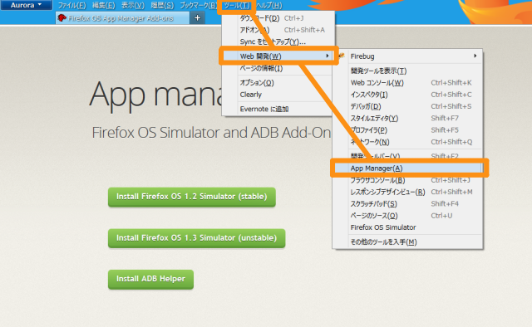The width and height of the screenshot is (532, 327).
Task: Choose ダウンロード(D) from Tools menu
Action: [x=278, y=18]
